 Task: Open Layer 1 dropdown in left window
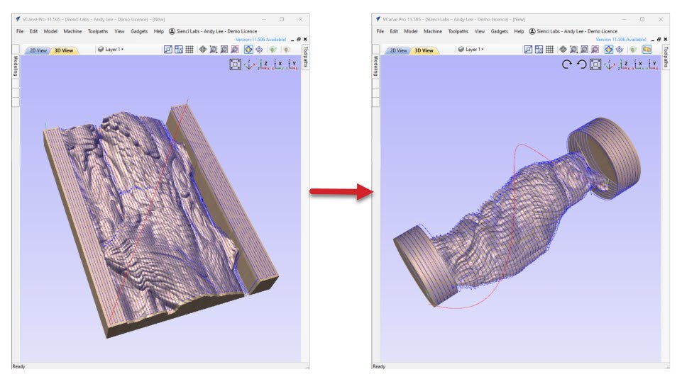(110, 50)
